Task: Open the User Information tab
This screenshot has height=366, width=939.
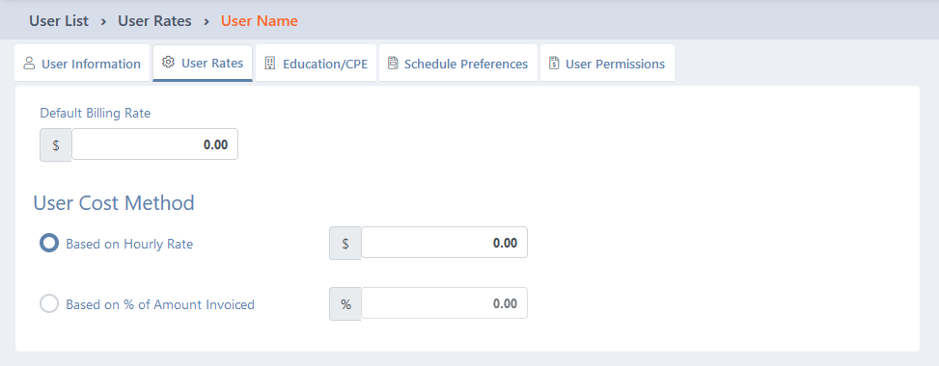Action: click(82, 63)
